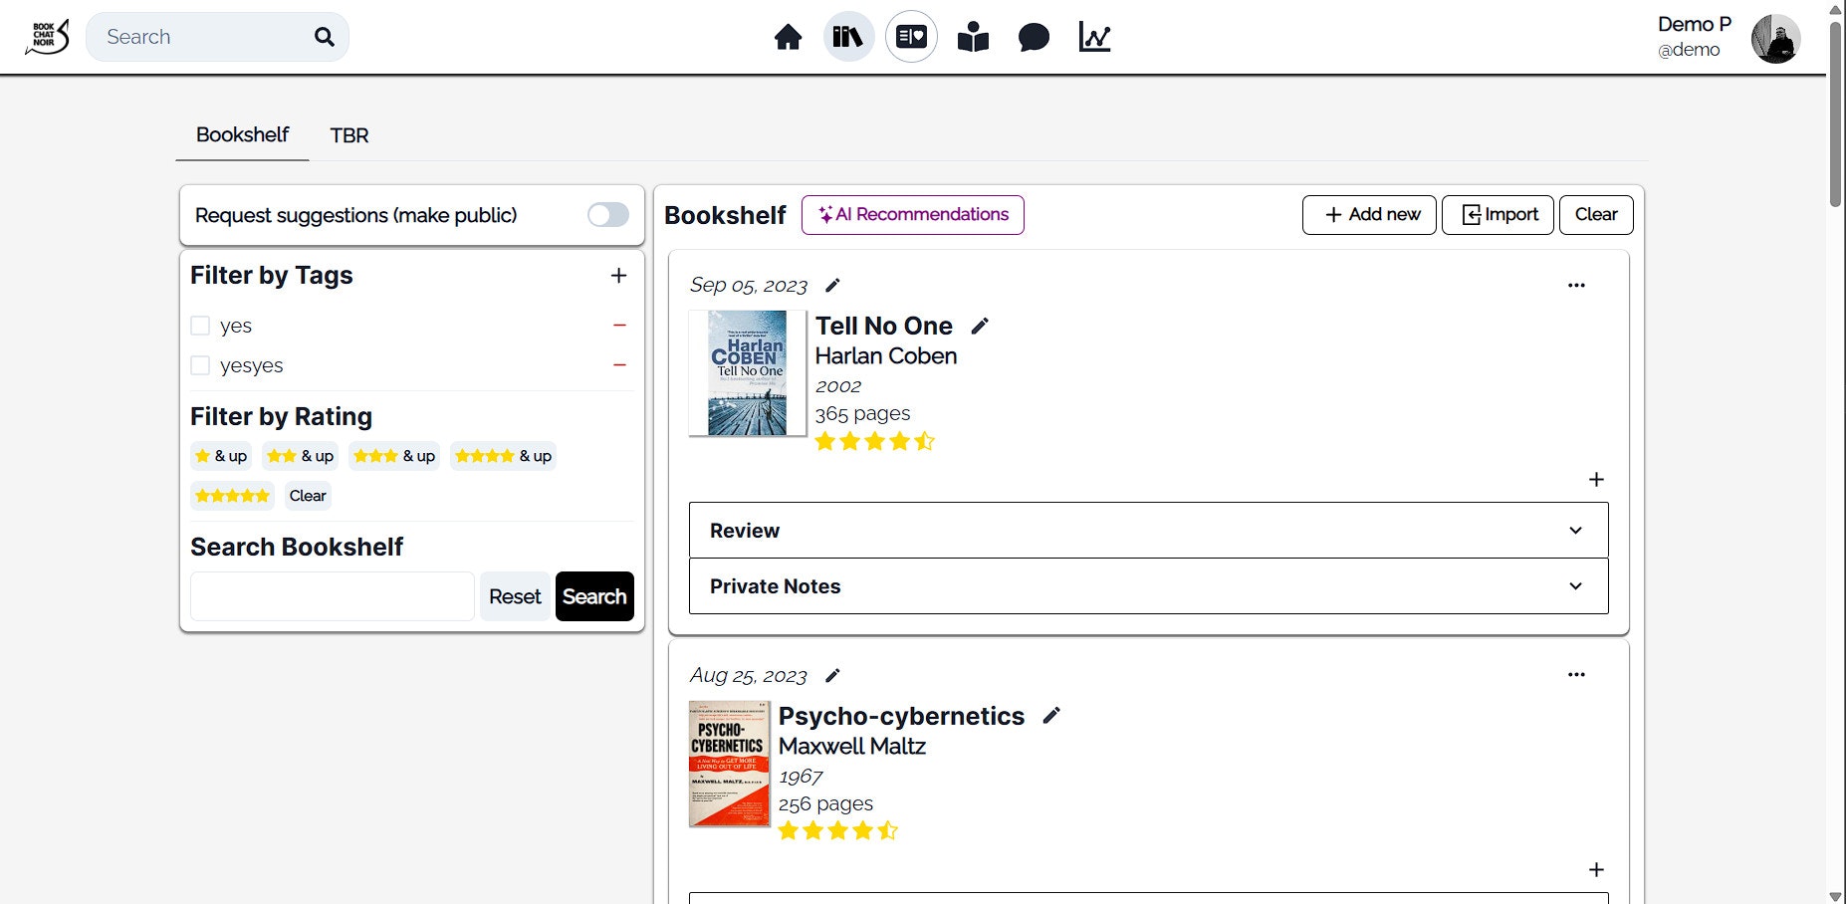Click Add new book button
1846x904 pixels.
coord(1369,215)
